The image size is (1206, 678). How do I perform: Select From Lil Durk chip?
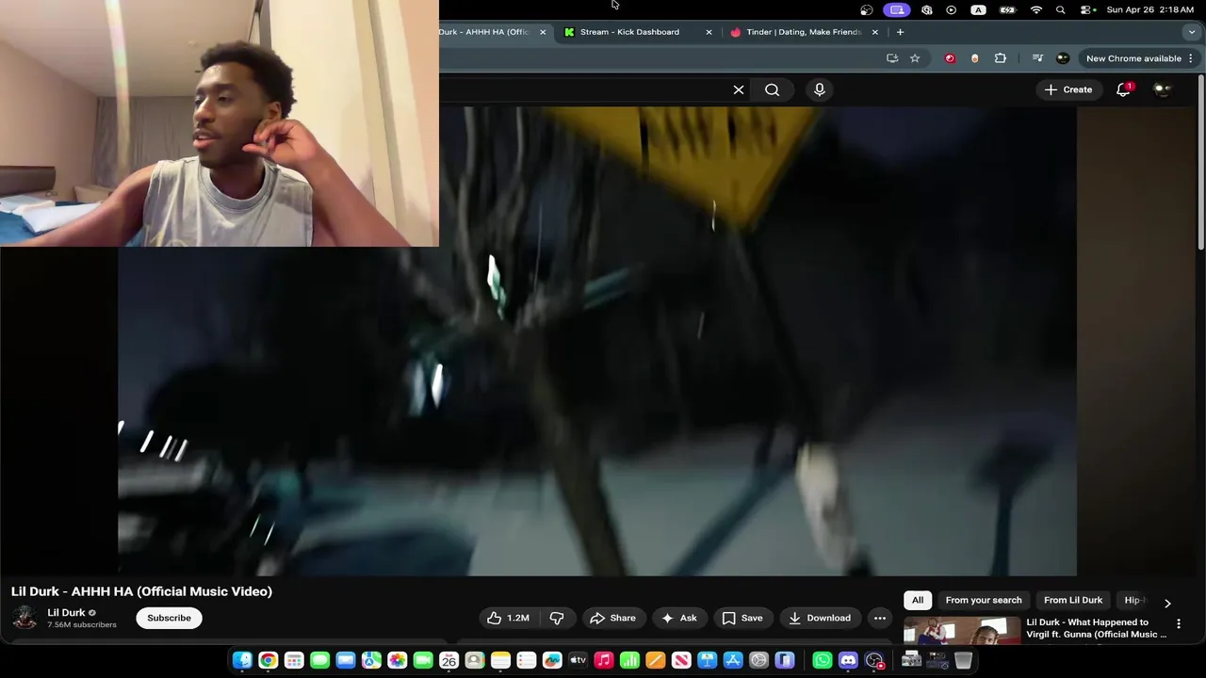1073,600
